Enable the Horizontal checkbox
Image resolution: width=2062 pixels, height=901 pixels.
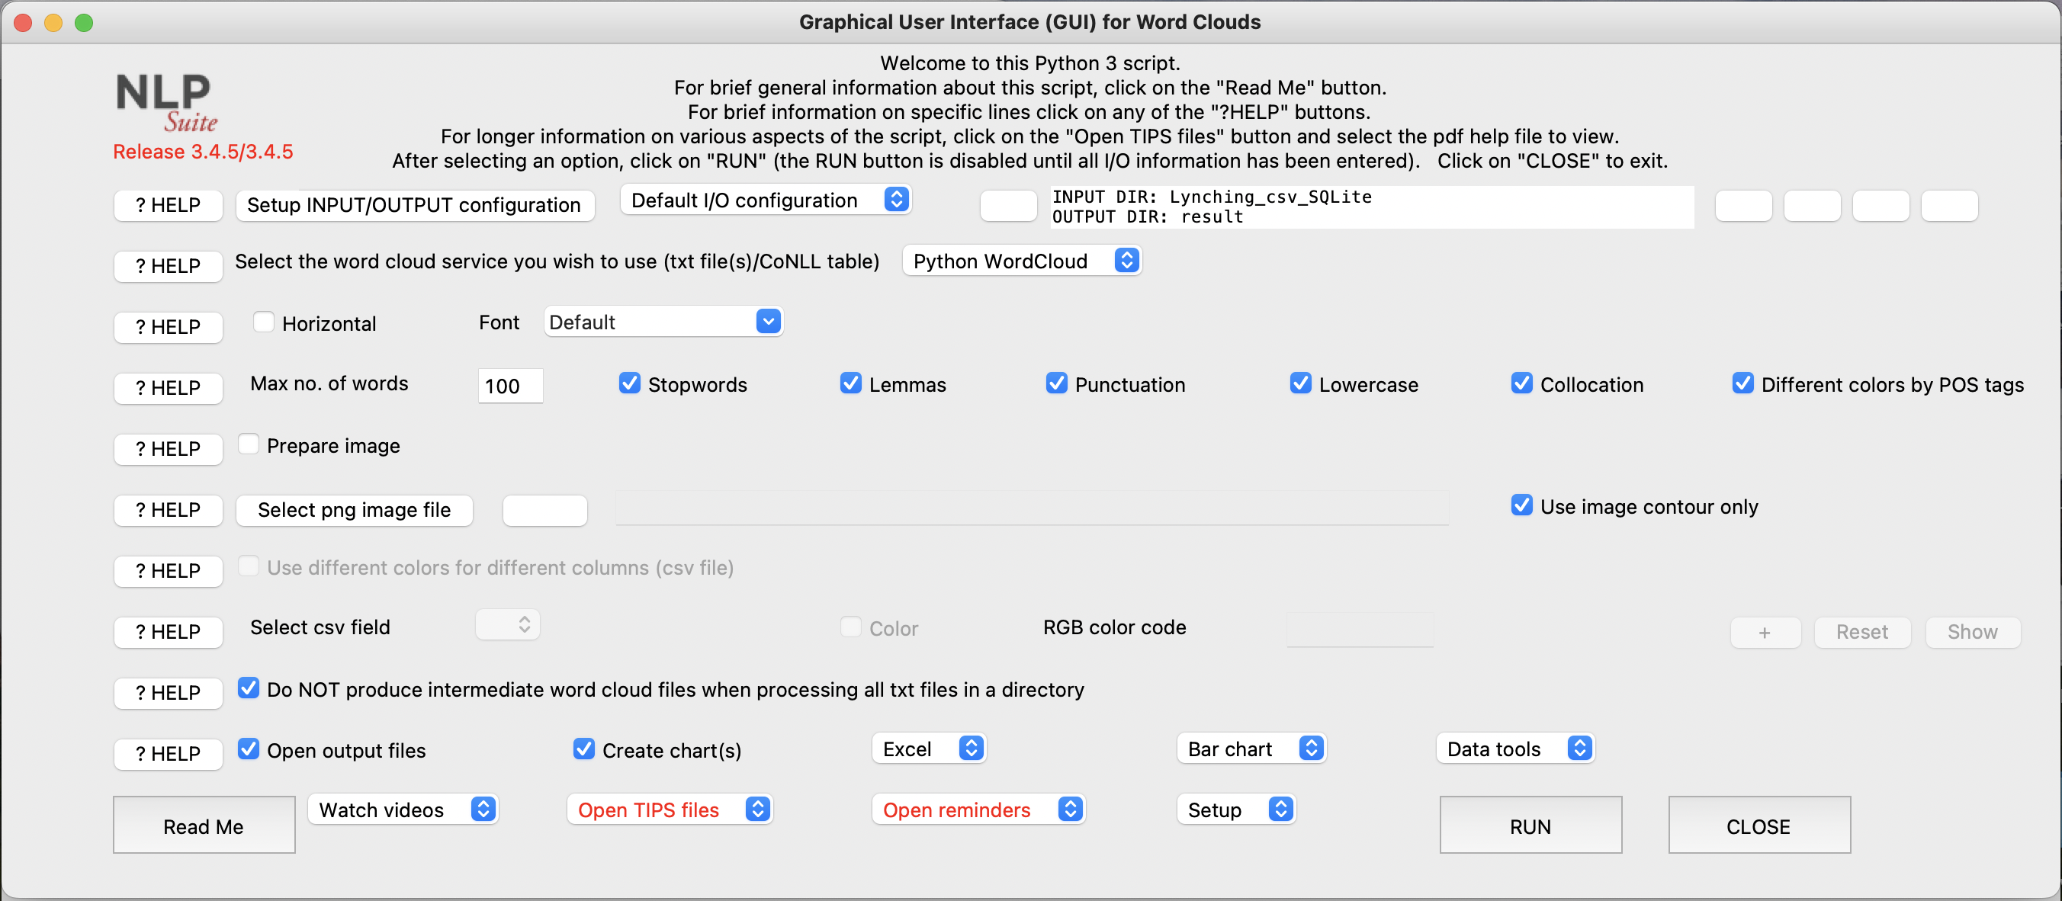click(x=263, y=321)
